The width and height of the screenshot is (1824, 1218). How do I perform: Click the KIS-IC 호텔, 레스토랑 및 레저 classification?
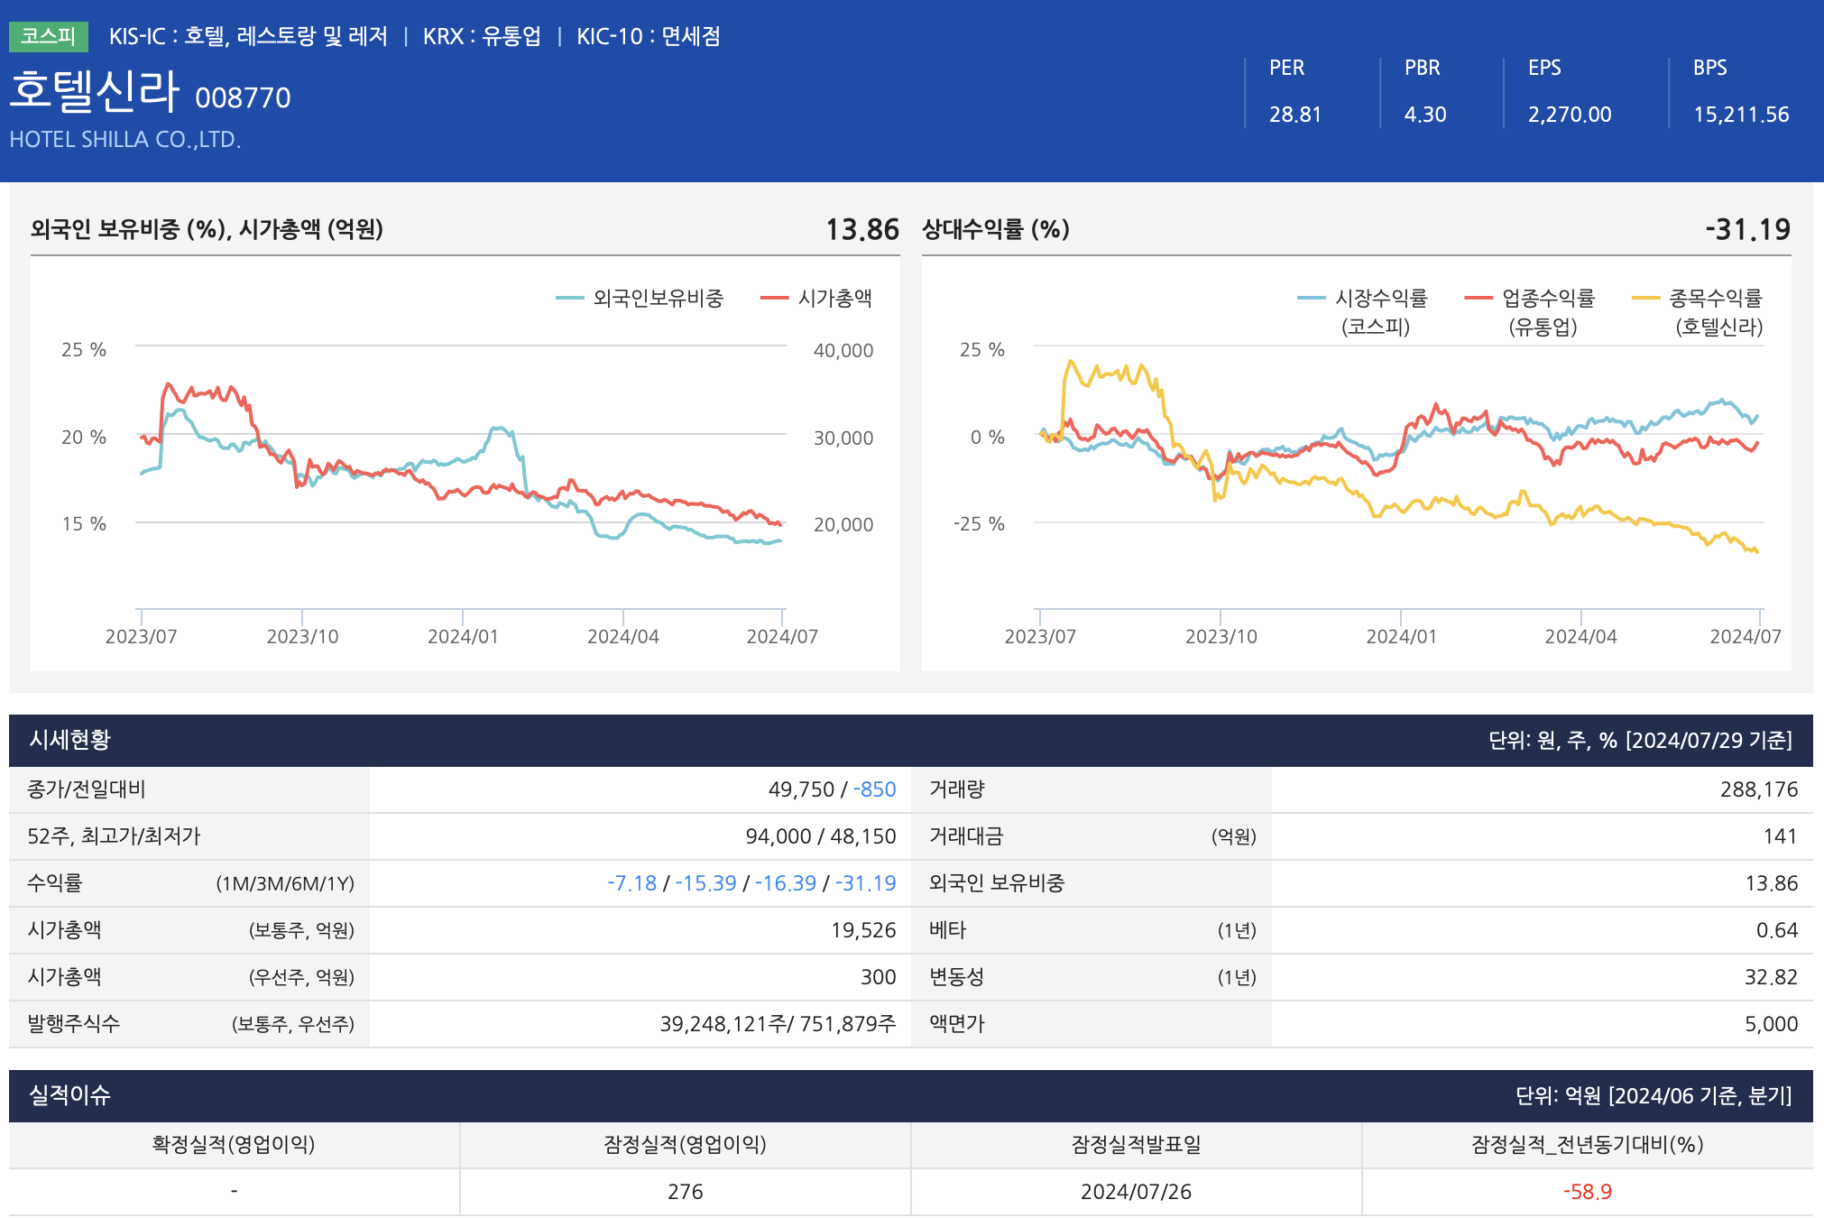pyautogui.click(x=248, y=36)
